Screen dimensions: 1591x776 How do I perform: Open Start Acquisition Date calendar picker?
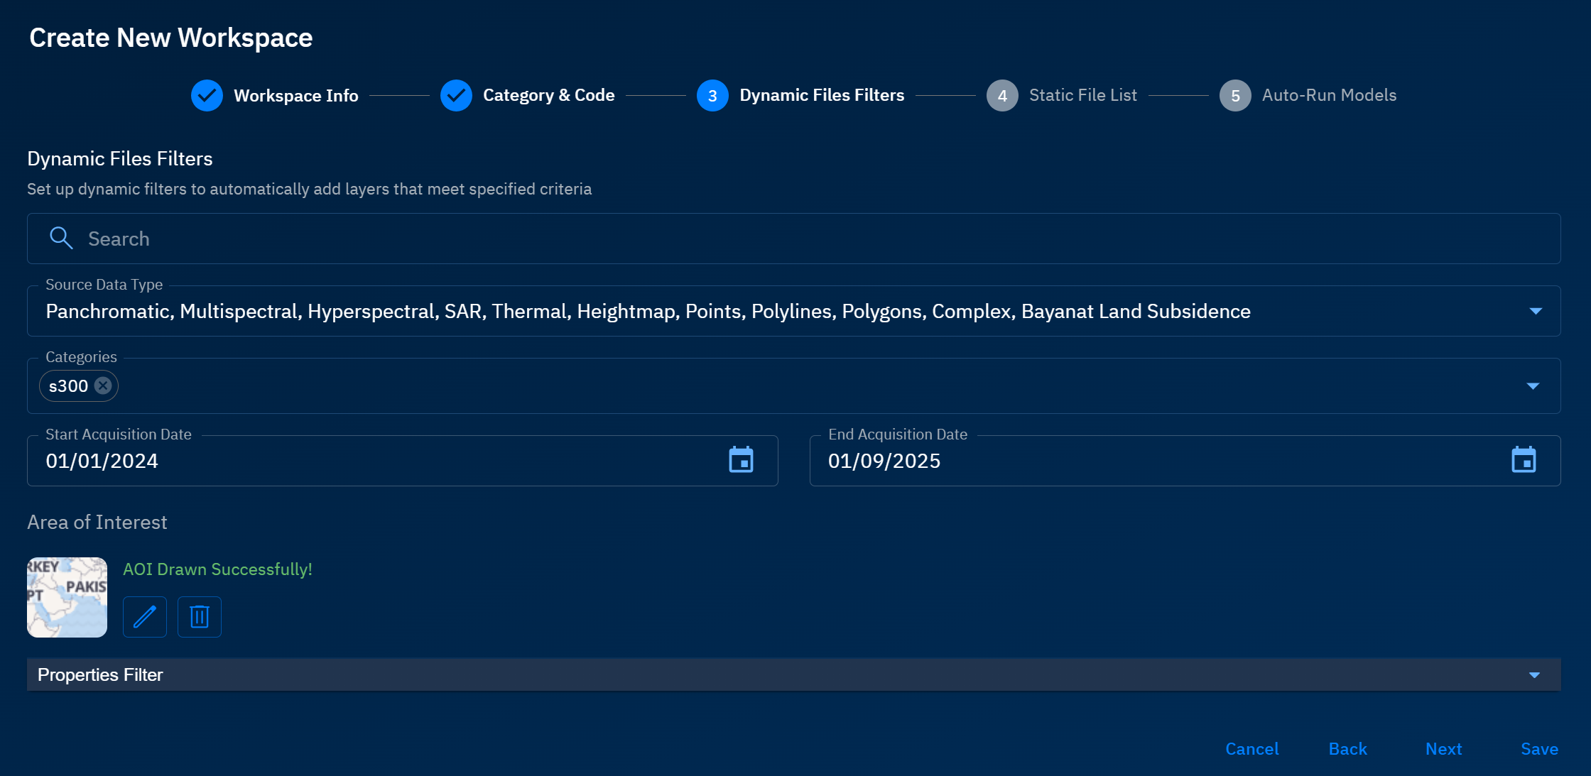click(x=741, y=460)
